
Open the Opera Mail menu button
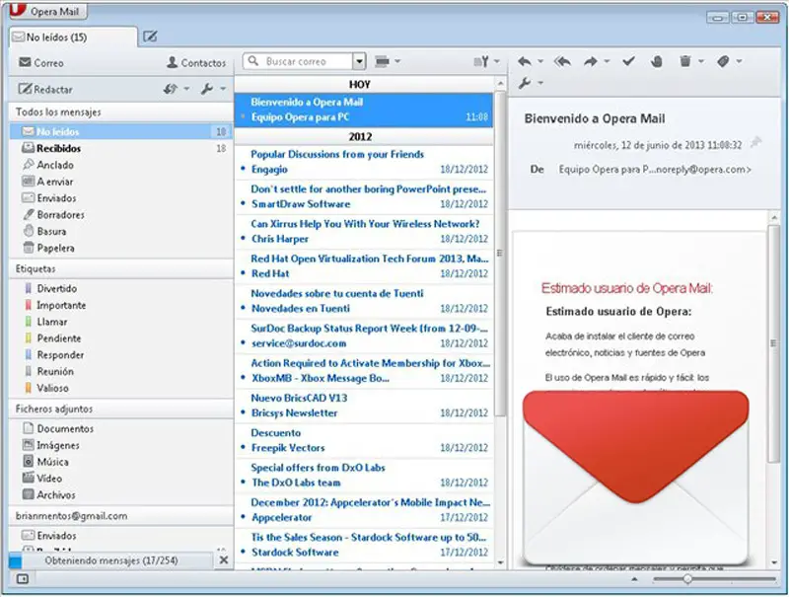[x=47, y=11]
